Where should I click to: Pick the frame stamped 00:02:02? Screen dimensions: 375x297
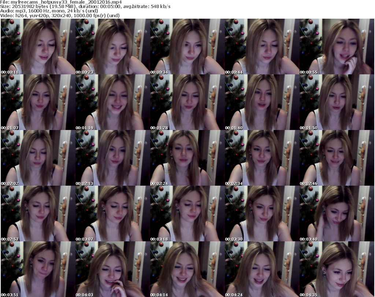tap(38, 158)
